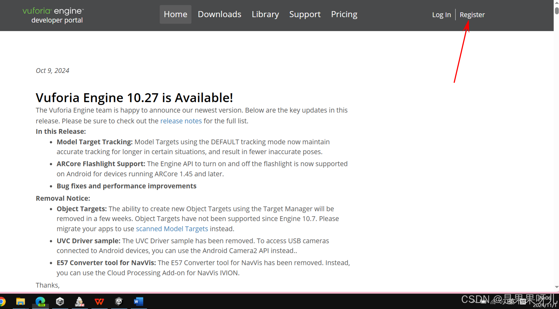
Task: Open WPS Office icon in taskbar
Action: [99, 301]
